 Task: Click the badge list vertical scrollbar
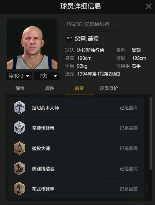tap(150, 133)
